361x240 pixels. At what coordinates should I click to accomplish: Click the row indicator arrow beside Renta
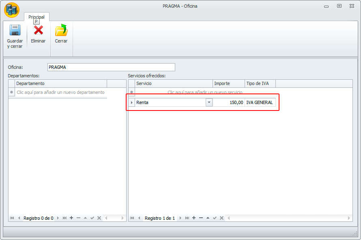pos(132,102)
